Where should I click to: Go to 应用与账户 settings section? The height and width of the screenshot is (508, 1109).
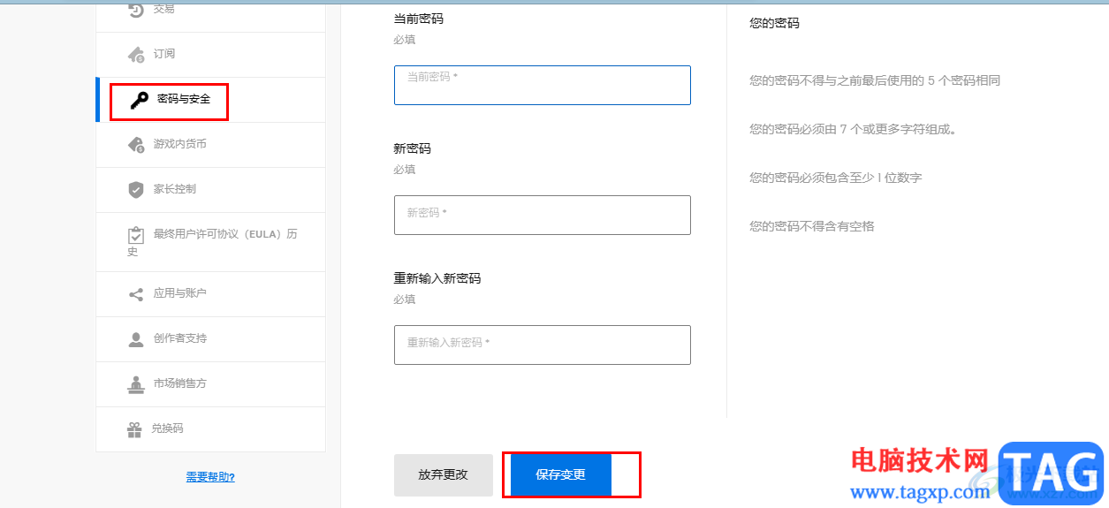180,293
